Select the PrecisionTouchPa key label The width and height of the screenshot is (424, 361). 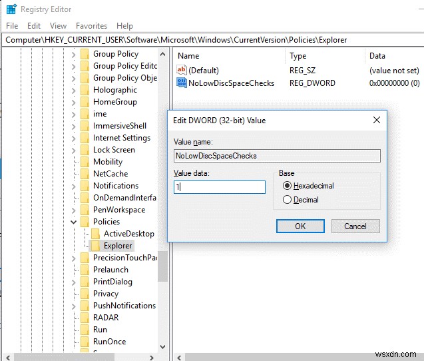(x=125, y=258)
